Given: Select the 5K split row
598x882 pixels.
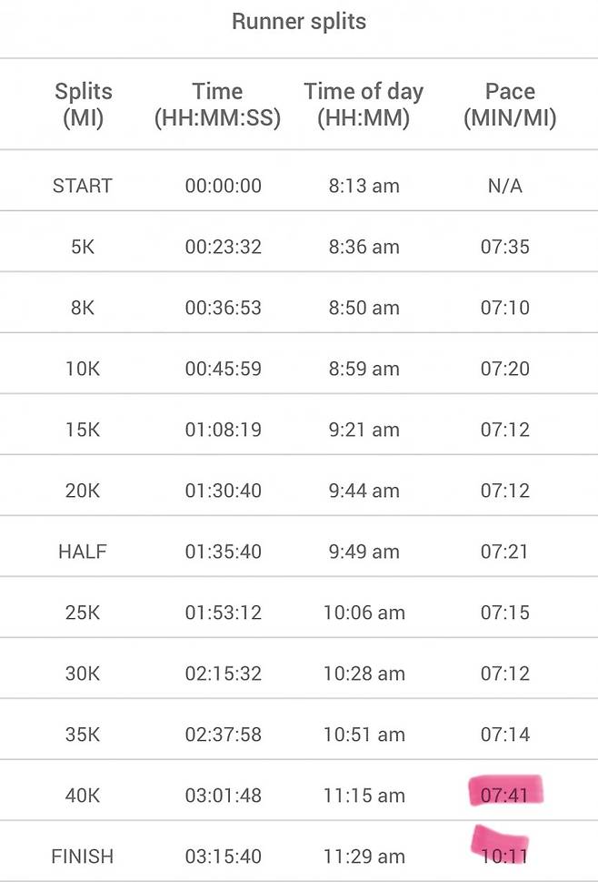Looking at the screenshot, I should 299,247.
